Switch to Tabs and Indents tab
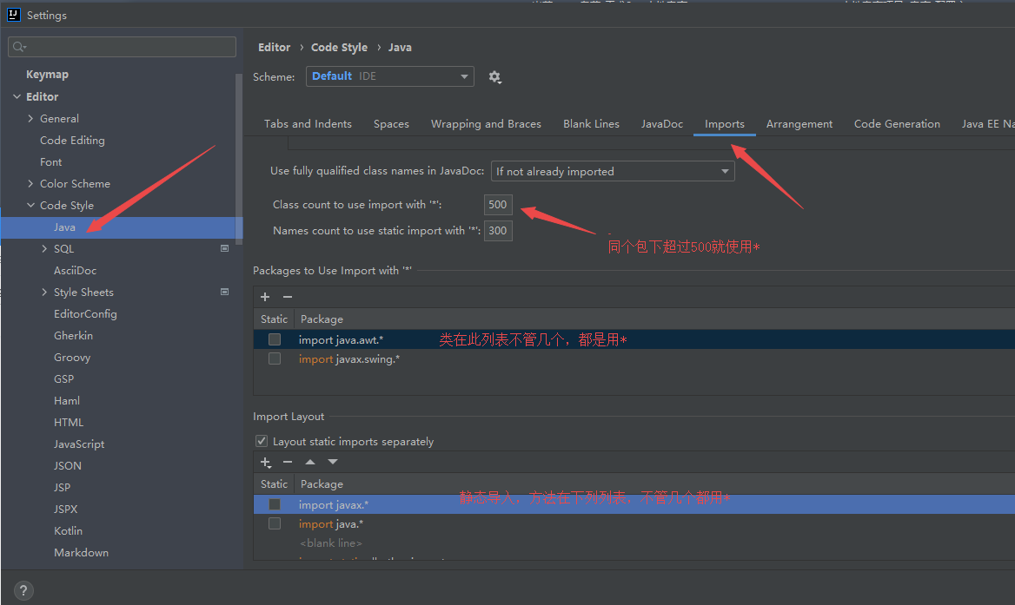Image resolution: width=1015 pixels, height=605 pixels. click(x=308, y=123)
